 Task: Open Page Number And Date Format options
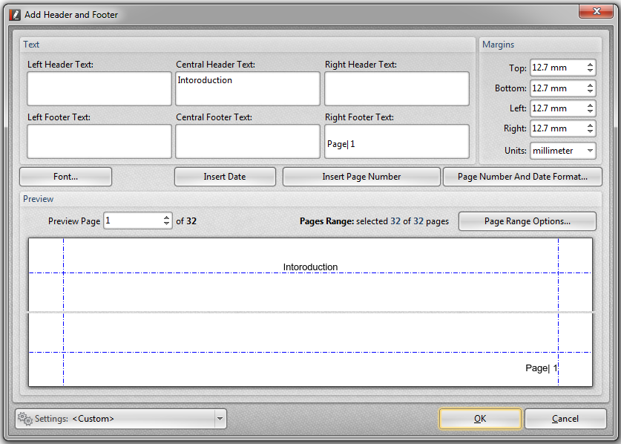tap(522, 177)
